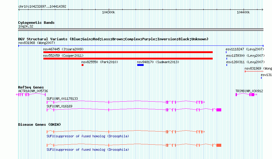Click the chr10:104232697..104414392 coordinates text
Image resolution: width=272 pixels, height=159 pixels.
click(x=42, y=6)
